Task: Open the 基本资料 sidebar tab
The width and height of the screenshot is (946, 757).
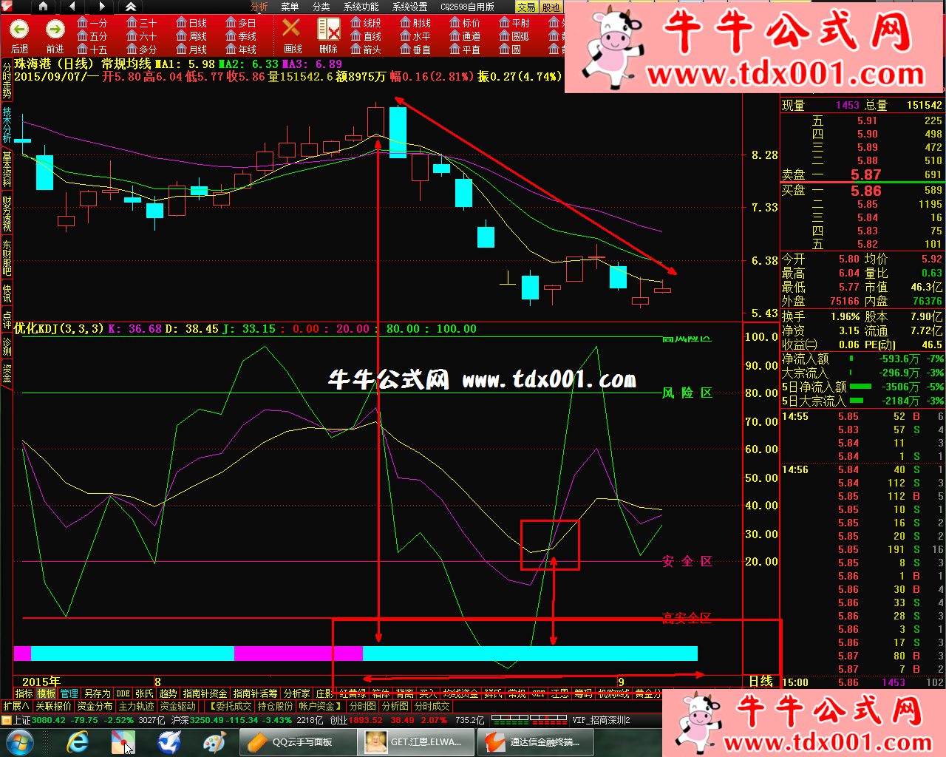Action: click(7, 169)
